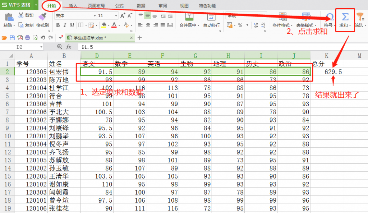This screenshot has height=213, width=368.
Task: Switch to 公式 Formulas tab
Action: click(119, 6)
